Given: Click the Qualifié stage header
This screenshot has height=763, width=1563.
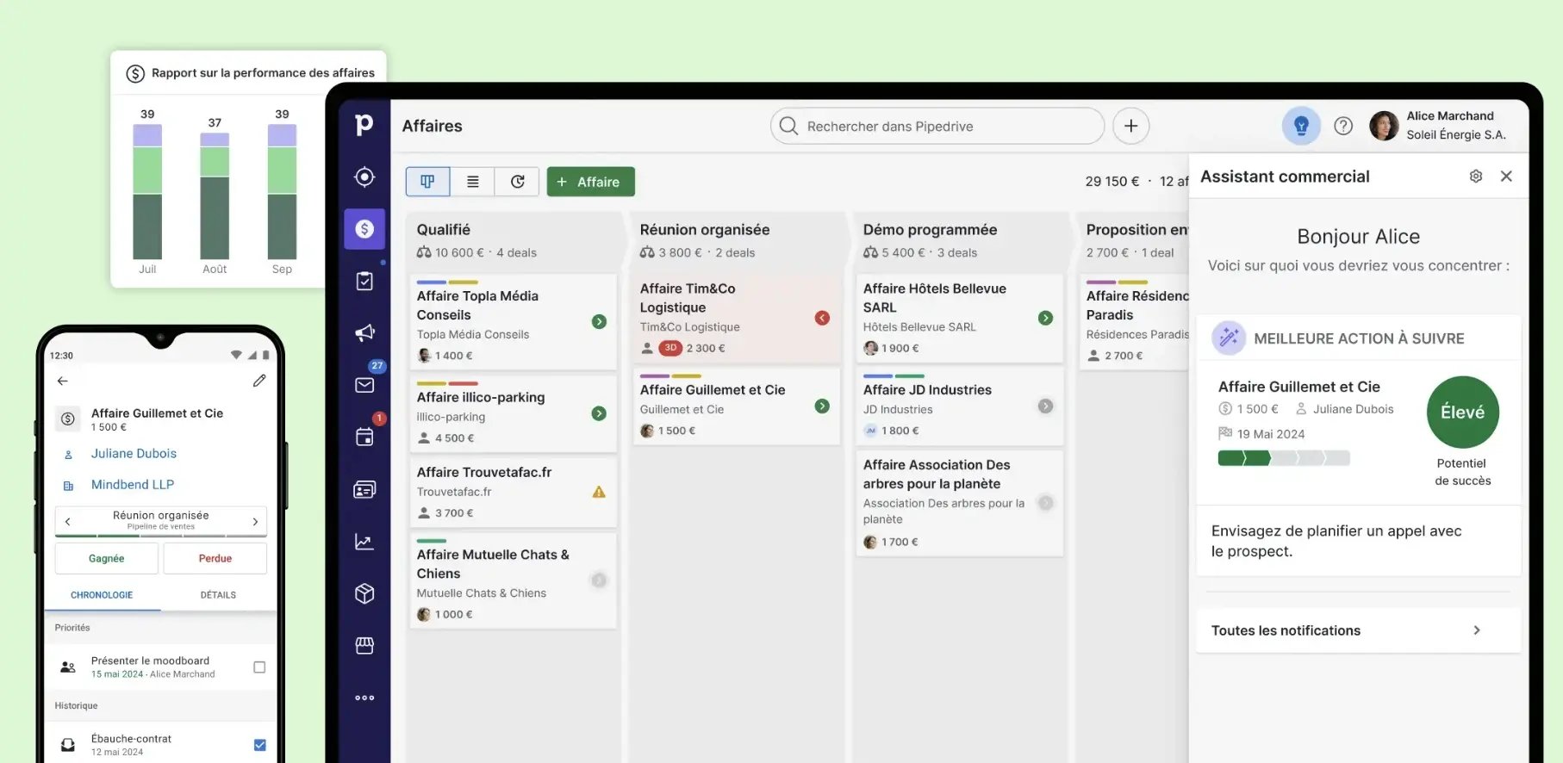Looking at the screenshot, I should pos(514,240).
